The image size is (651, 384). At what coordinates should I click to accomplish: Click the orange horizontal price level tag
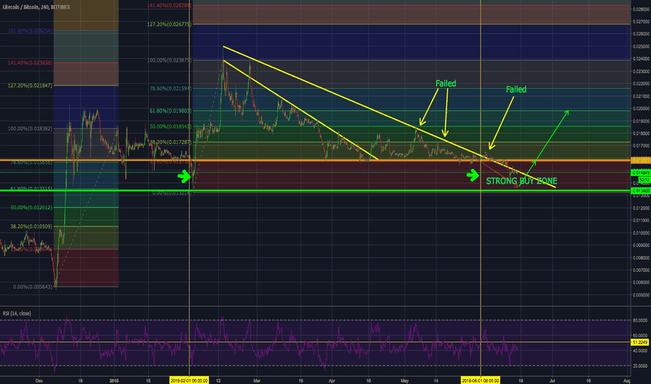tap(640, 160)
